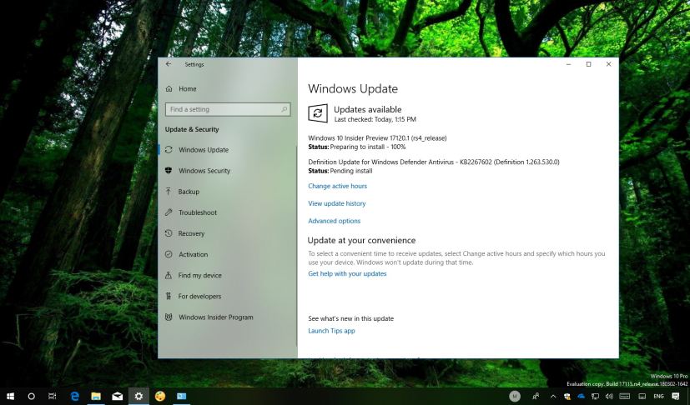Click the ENG language indicator
This screenshot has width=690, height=405.
(x=658, y=396)
